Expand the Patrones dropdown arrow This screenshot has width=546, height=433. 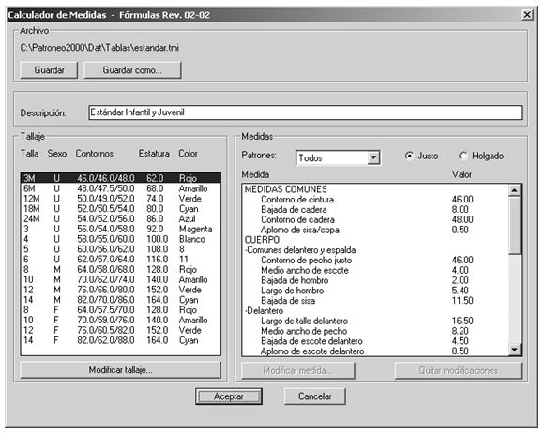tap(373, 157)
